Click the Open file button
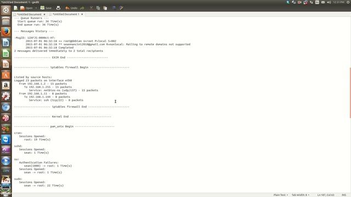The image size is (351, 197). pyautogui.click(x=26, y=8)
